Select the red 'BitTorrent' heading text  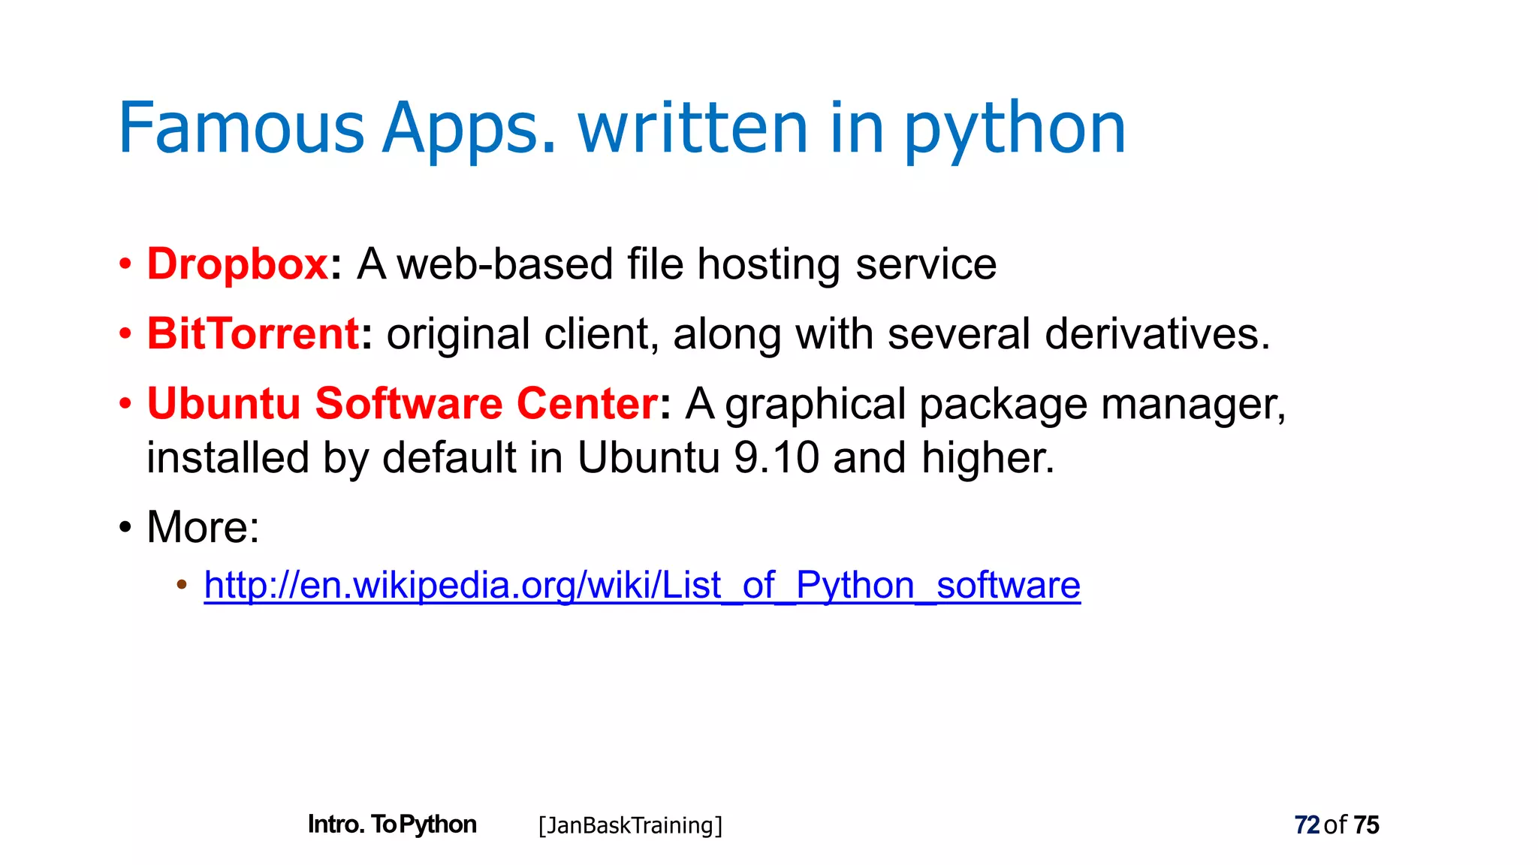point(253,333)
